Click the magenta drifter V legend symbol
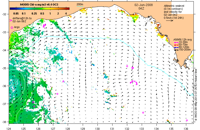The image size is (200, 130). [10, 20]
